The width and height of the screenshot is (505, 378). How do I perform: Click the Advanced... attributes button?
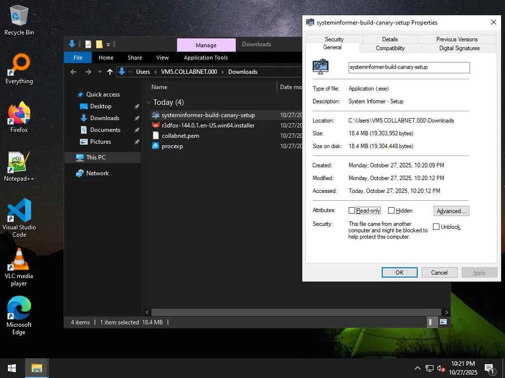pos(451,211)
